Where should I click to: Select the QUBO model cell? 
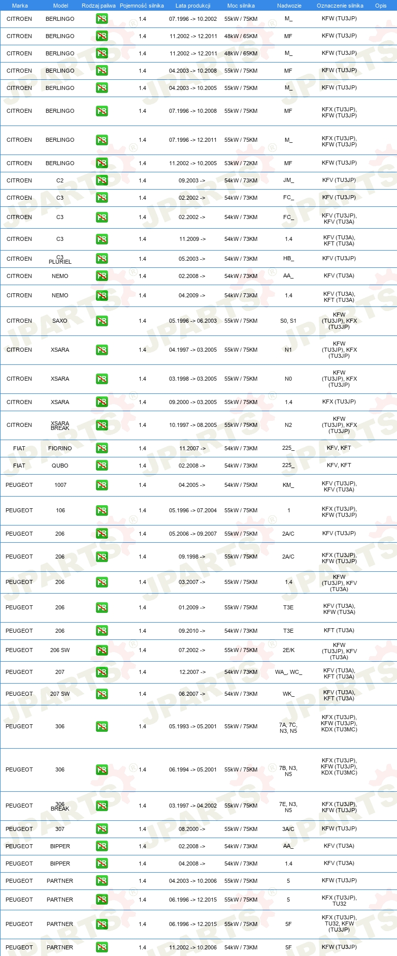coord(60,466)
